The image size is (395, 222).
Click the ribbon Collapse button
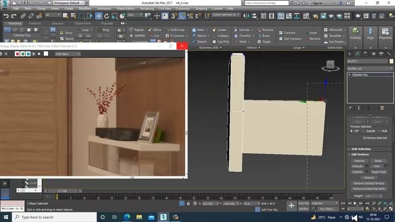(220, 36)
